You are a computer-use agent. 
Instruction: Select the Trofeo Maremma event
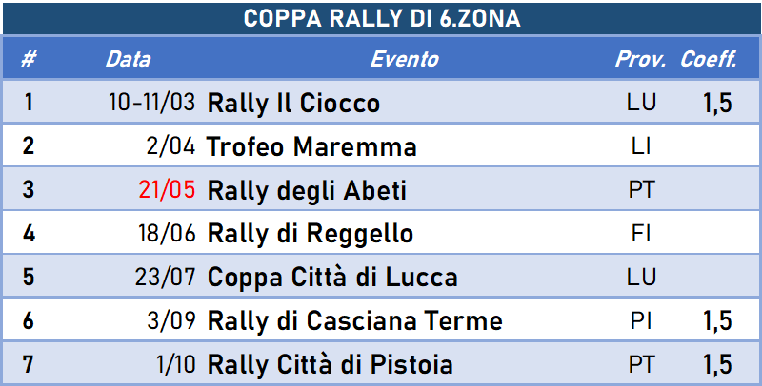(311, 146)
